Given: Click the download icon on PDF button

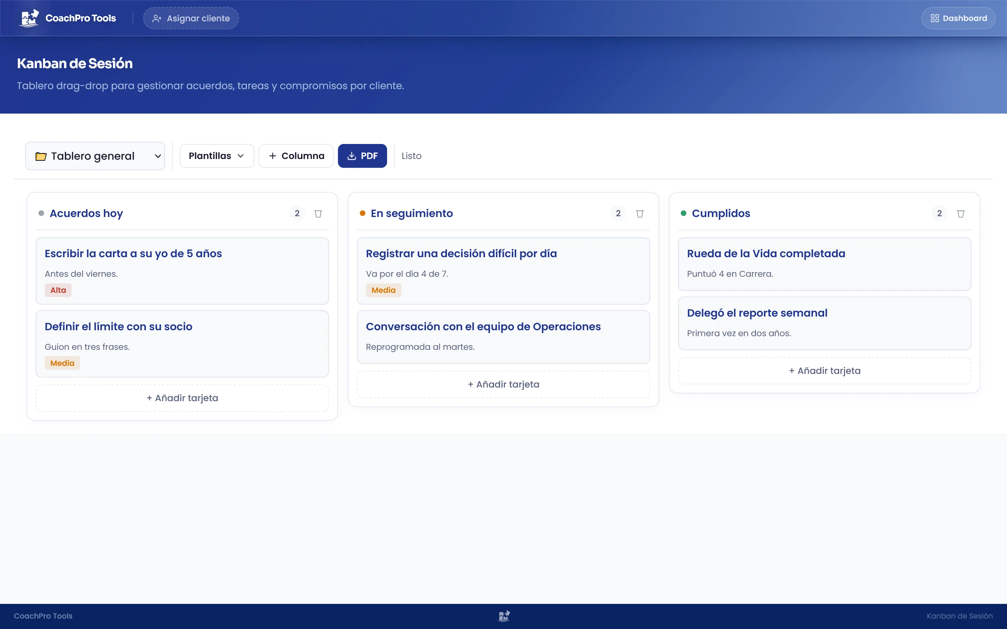Looking at the screenshot, I should coord(352,156).
